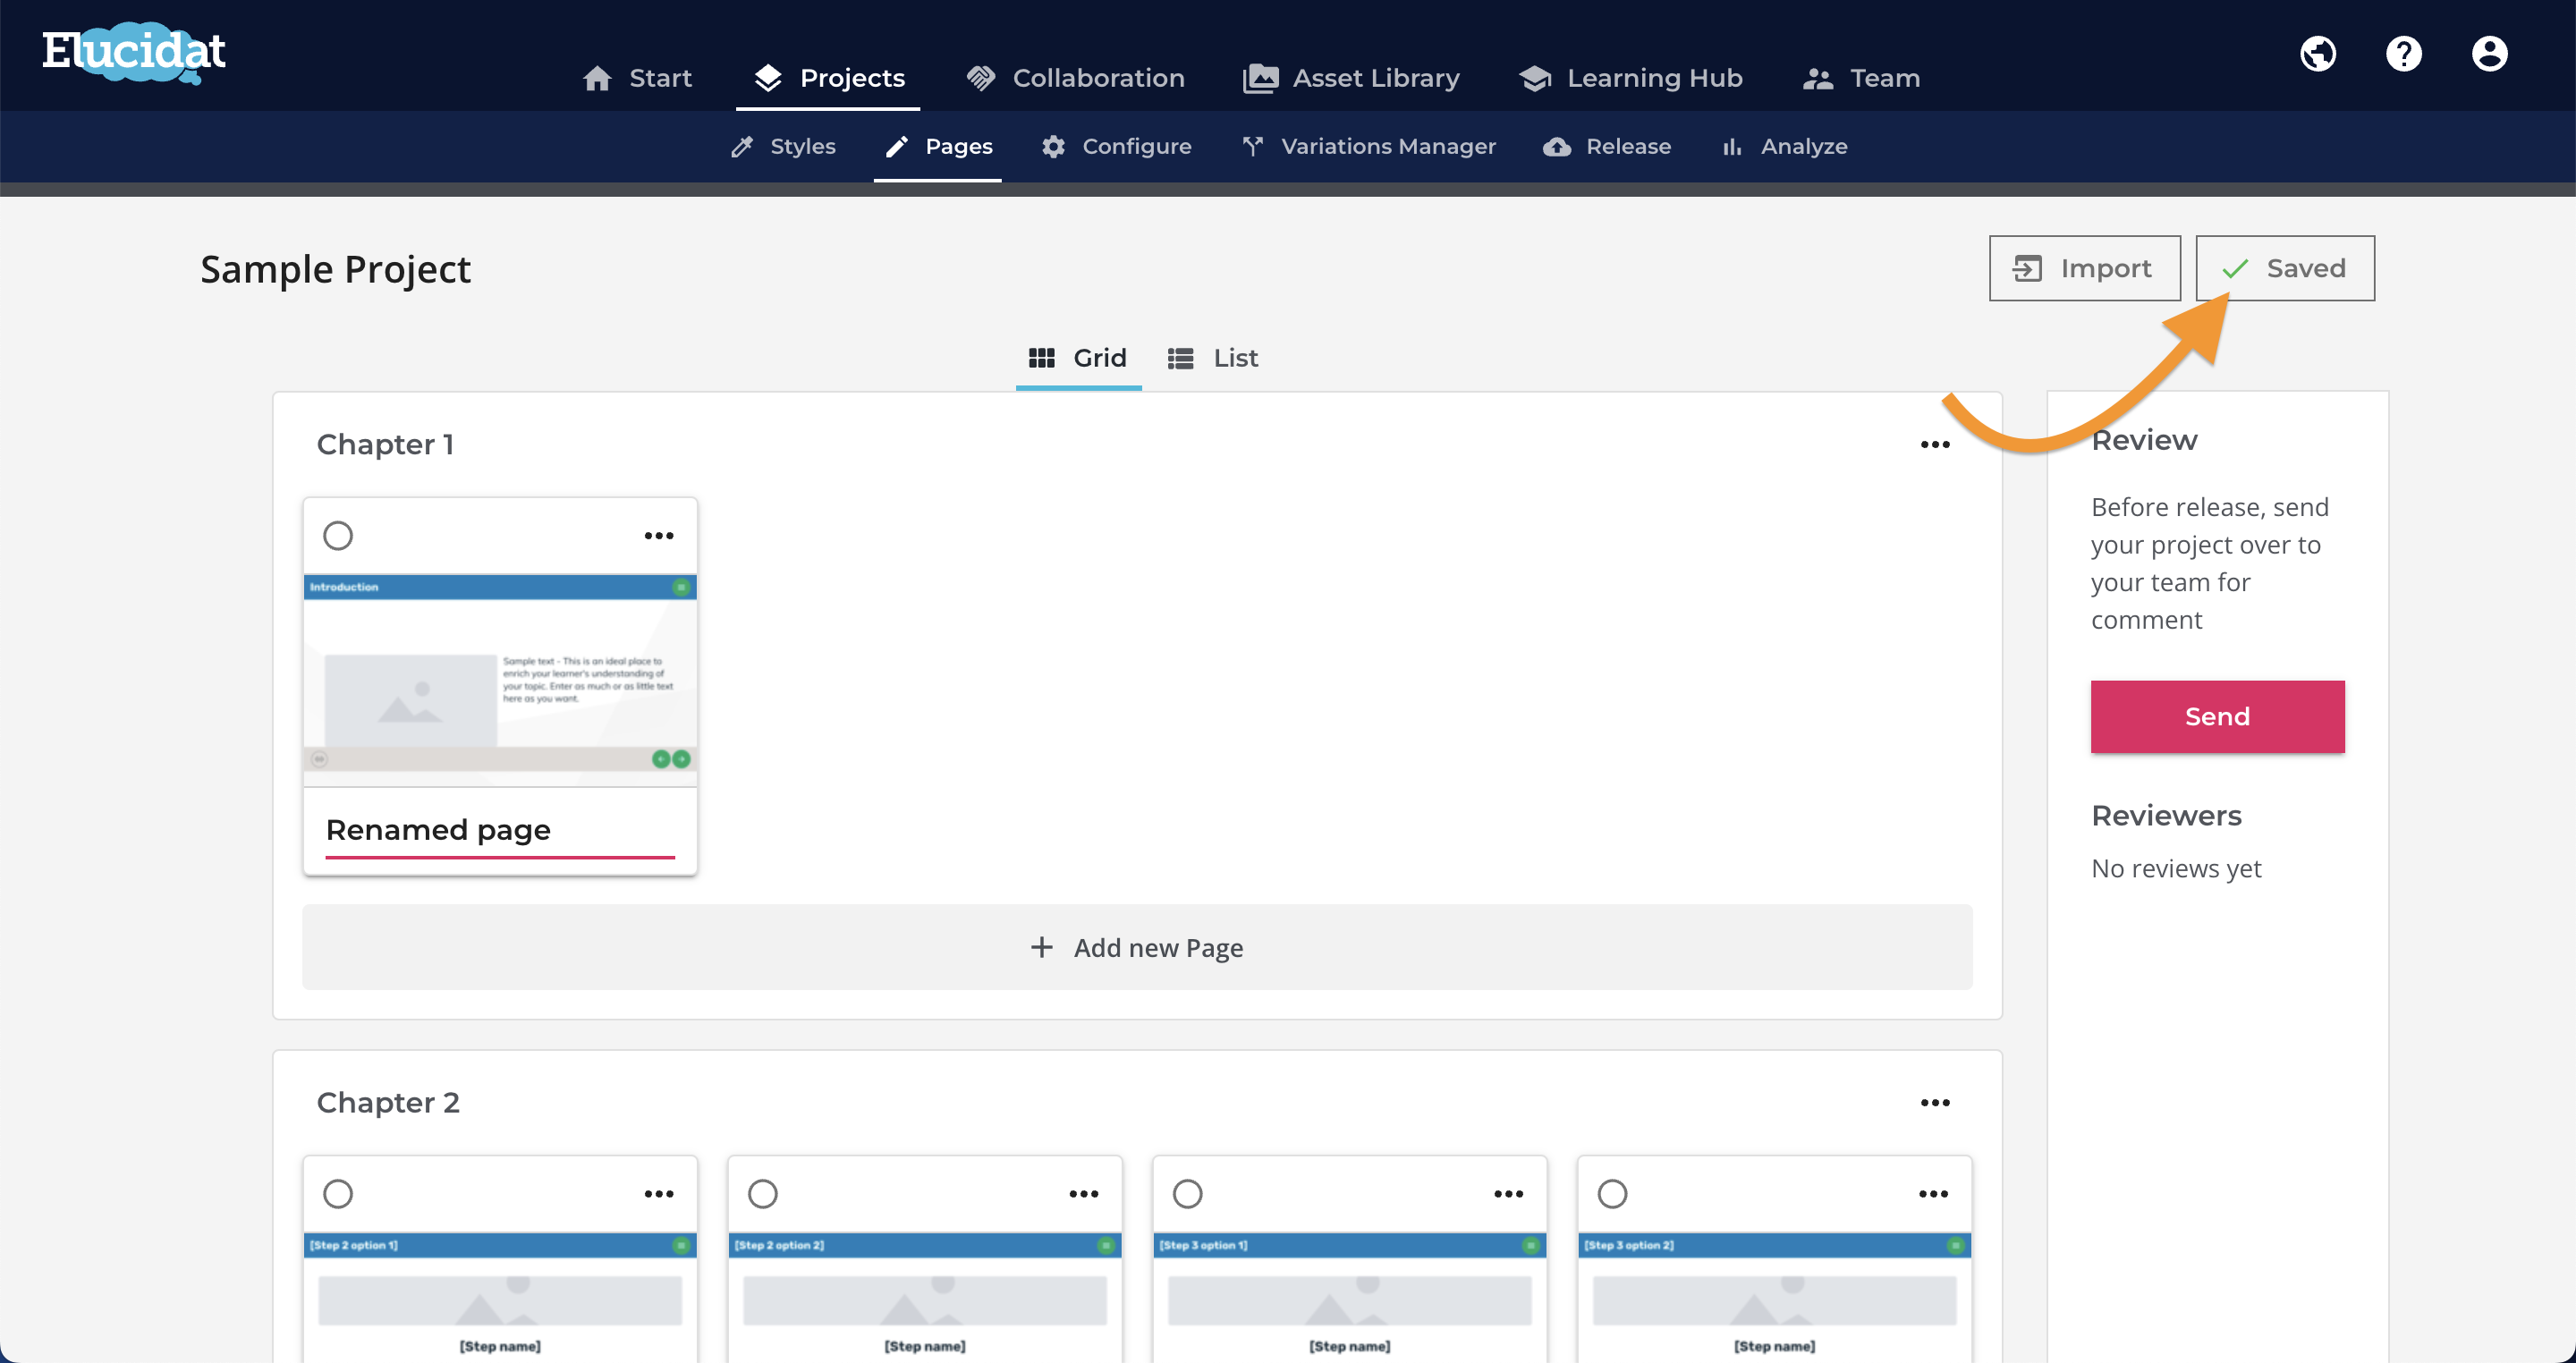Switch to the Styles sub-tab
The width and height of the screenshot is (2576, 1363).
[783, 146]
